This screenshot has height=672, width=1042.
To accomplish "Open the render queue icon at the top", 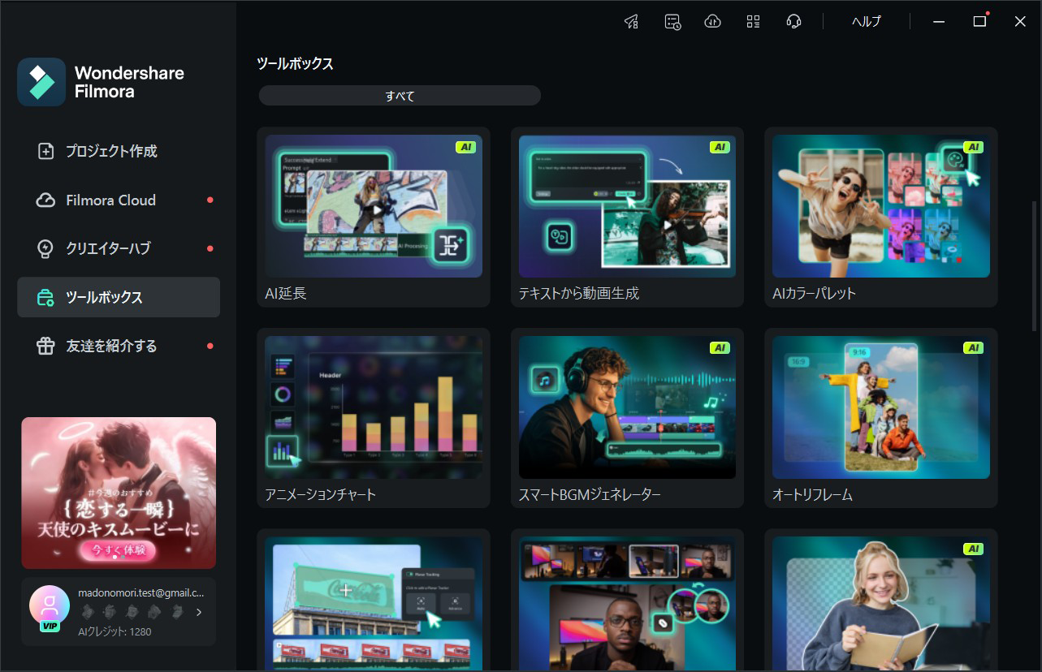I will 672,21.
